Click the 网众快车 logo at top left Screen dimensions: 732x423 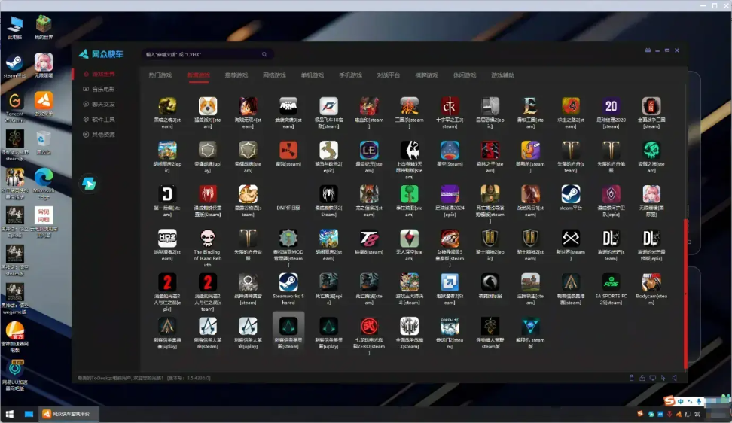(x=102, y=54)
